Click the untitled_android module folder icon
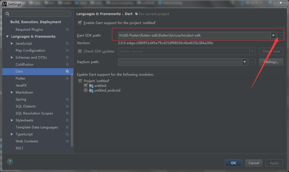 [x=91, y=91]
